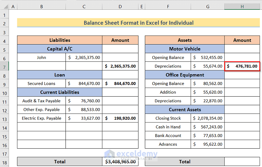The image size is (262, 167).
Task: Click the Capital A/C section cell
Action: (x=60, y=49)
